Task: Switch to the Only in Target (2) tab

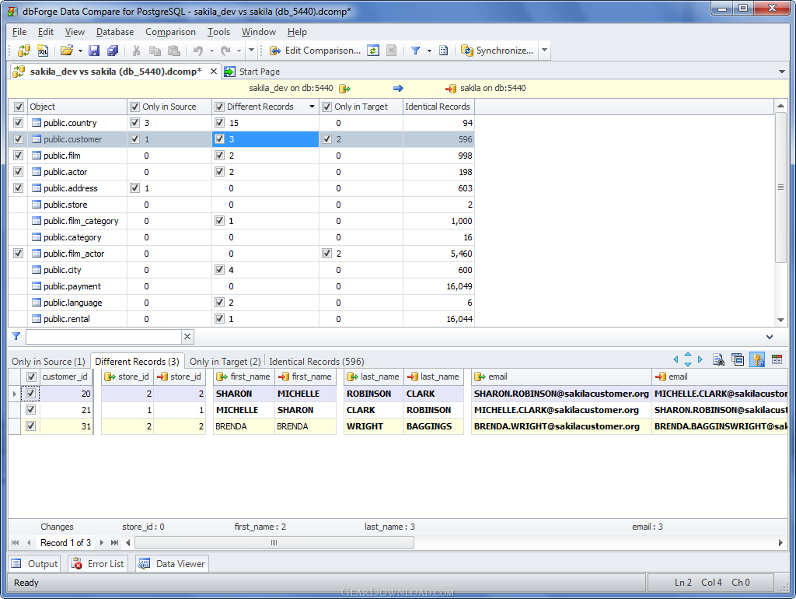Action: (x=225, y=361)
